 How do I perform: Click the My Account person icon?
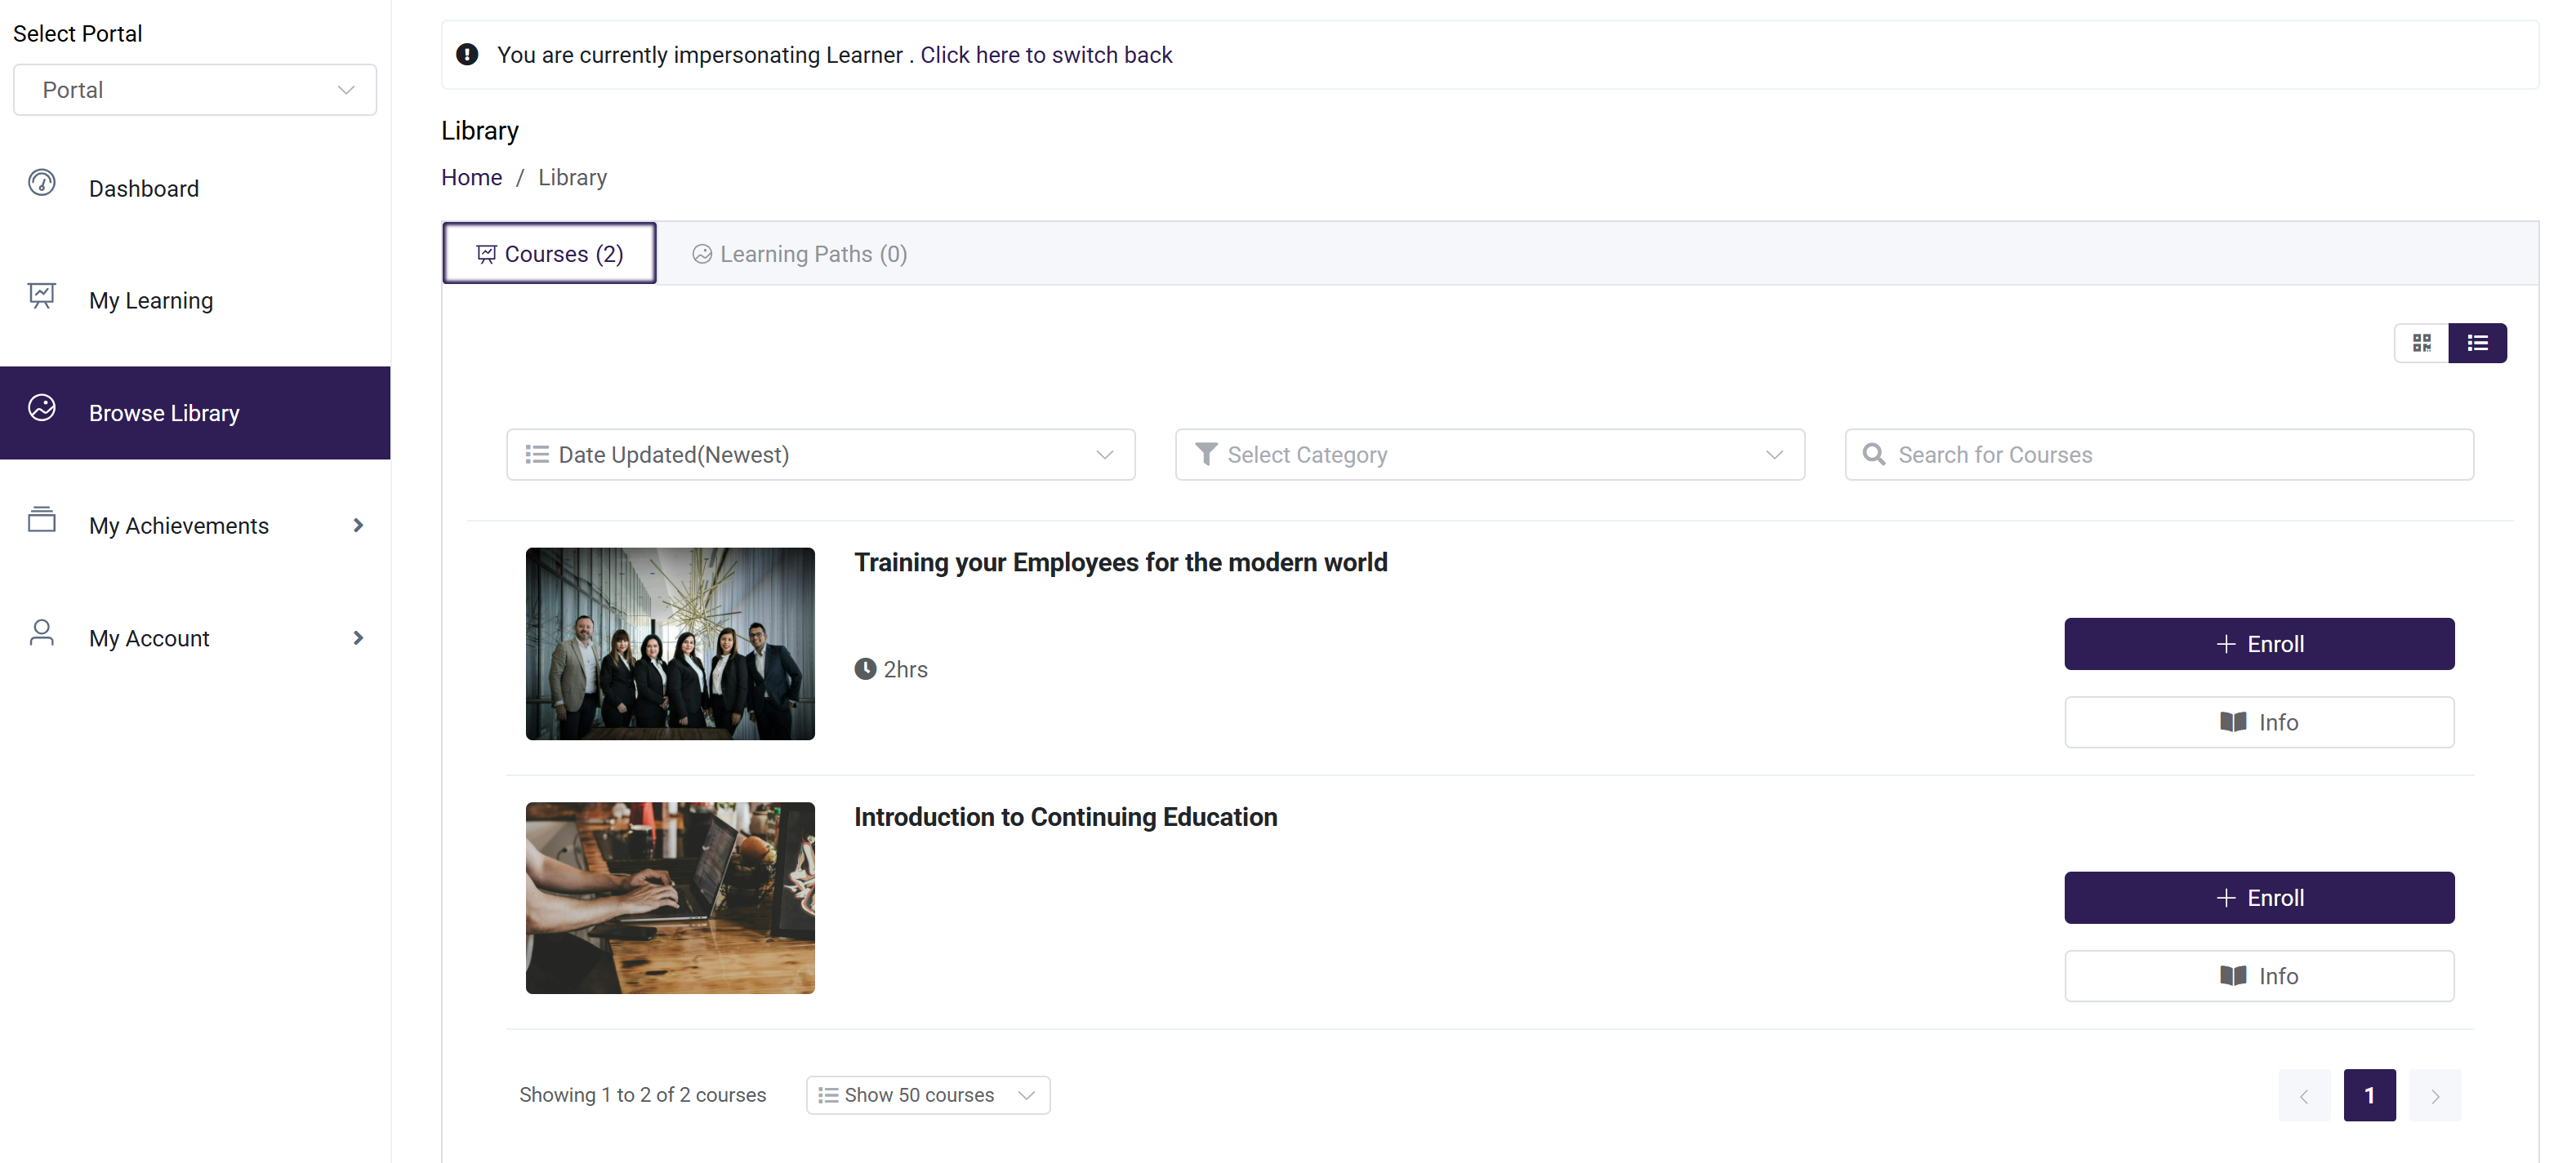[x=41, y=633]
